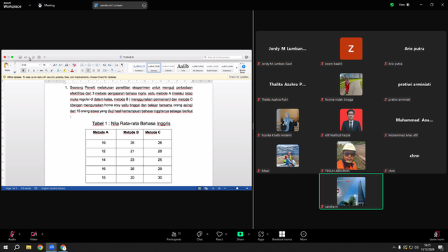
Task: Toggle show paragraph marks in Word
Action: [x=122, y=65]
